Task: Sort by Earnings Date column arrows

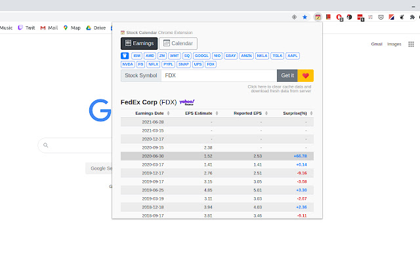Action: [x=168, y=113]
